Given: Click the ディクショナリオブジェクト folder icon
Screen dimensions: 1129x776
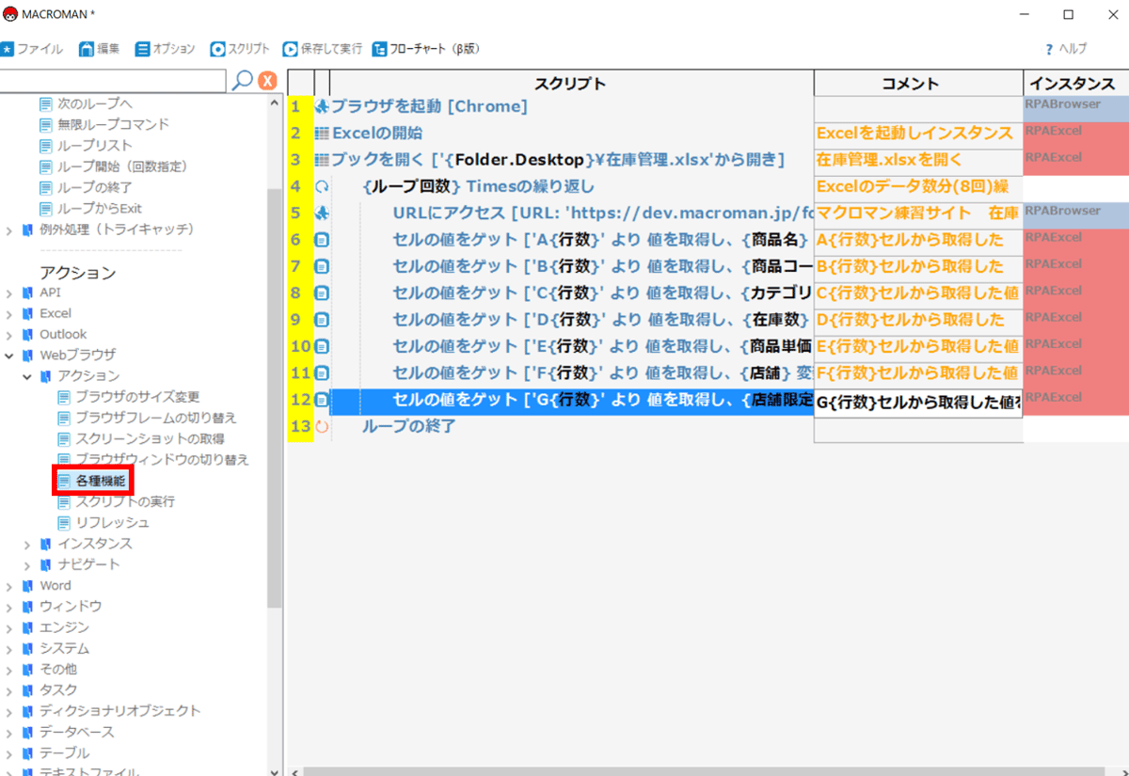Looking at the screenshot, I should [27, 711].
